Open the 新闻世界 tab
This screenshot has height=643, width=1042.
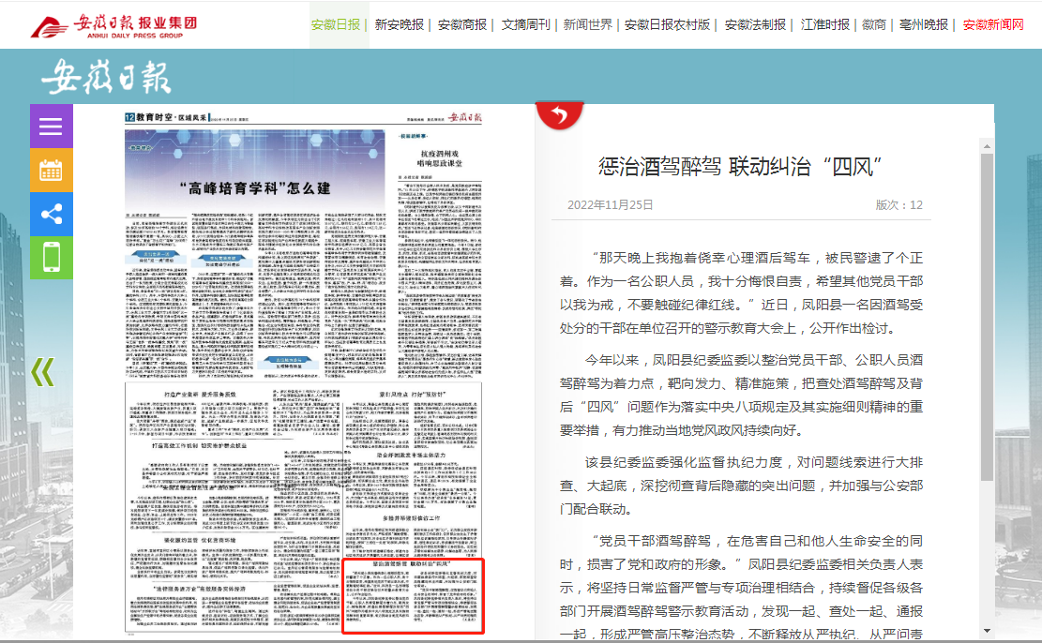tap(588, 24)
